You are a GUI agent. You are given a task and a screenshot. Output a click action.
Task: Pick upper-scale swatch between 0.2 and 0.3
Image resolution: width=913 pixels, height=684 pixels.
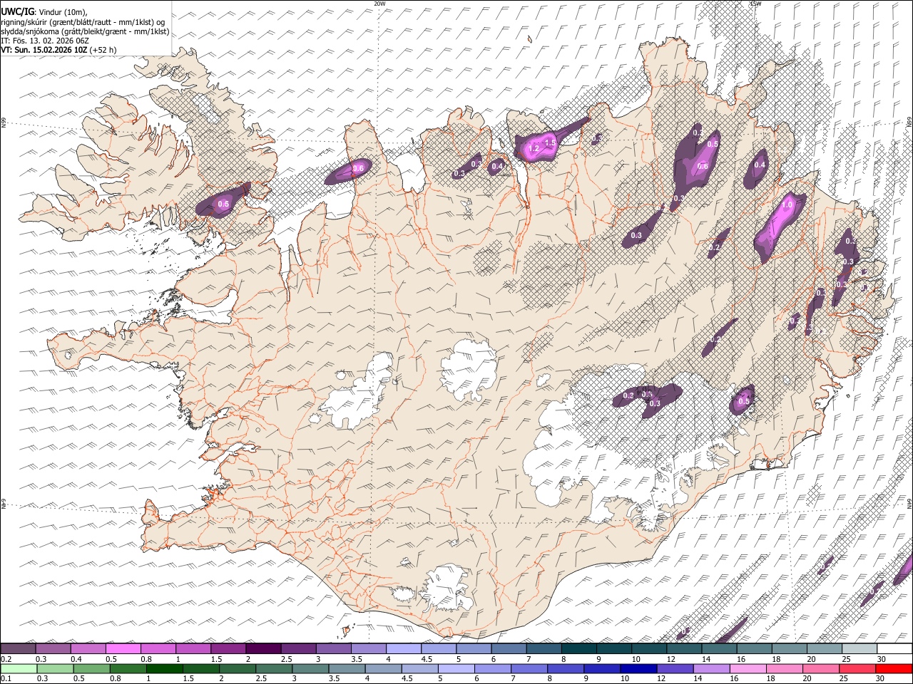pos(18,648)
